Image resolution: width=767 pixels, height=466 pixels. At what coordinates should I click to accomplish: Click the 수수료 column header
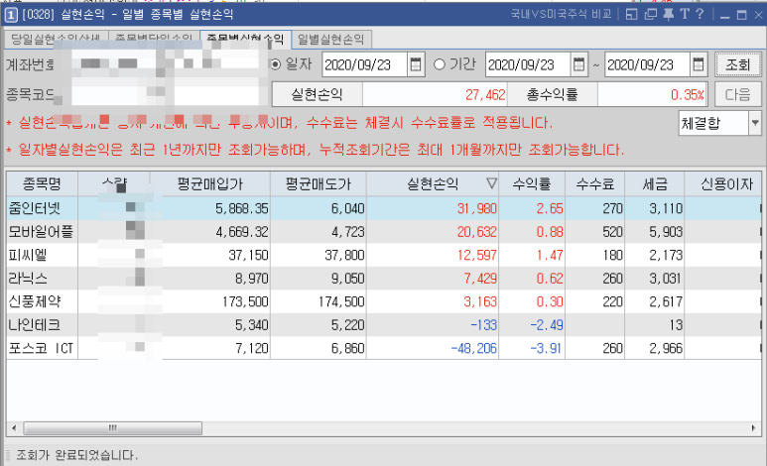click(594, 183)
